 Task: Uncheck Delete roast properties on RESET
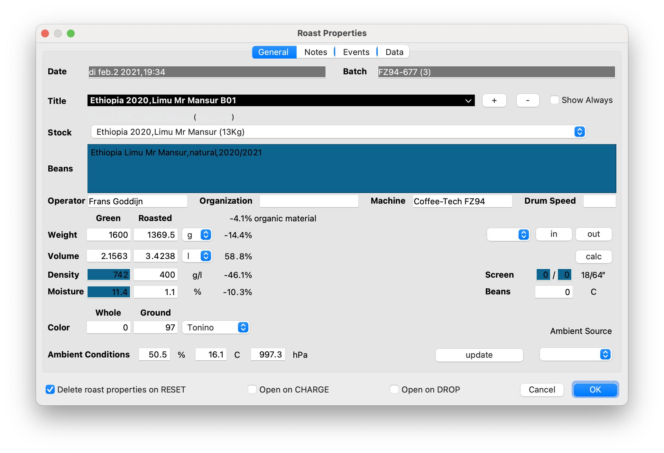coord(51,390)
